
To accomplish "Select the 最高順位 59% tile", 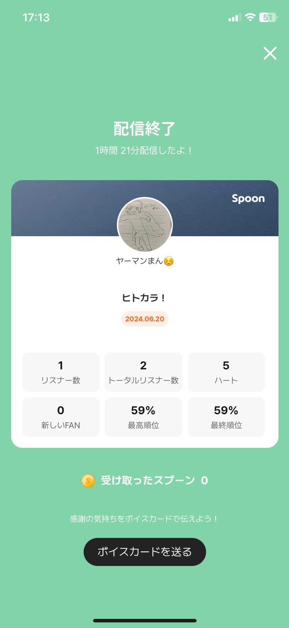I will click(143, 417).
